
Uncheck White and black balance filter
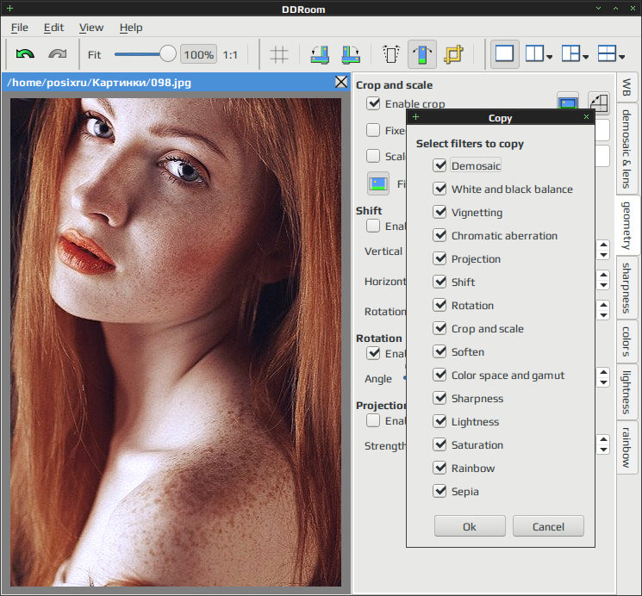[x=439, y=189]
